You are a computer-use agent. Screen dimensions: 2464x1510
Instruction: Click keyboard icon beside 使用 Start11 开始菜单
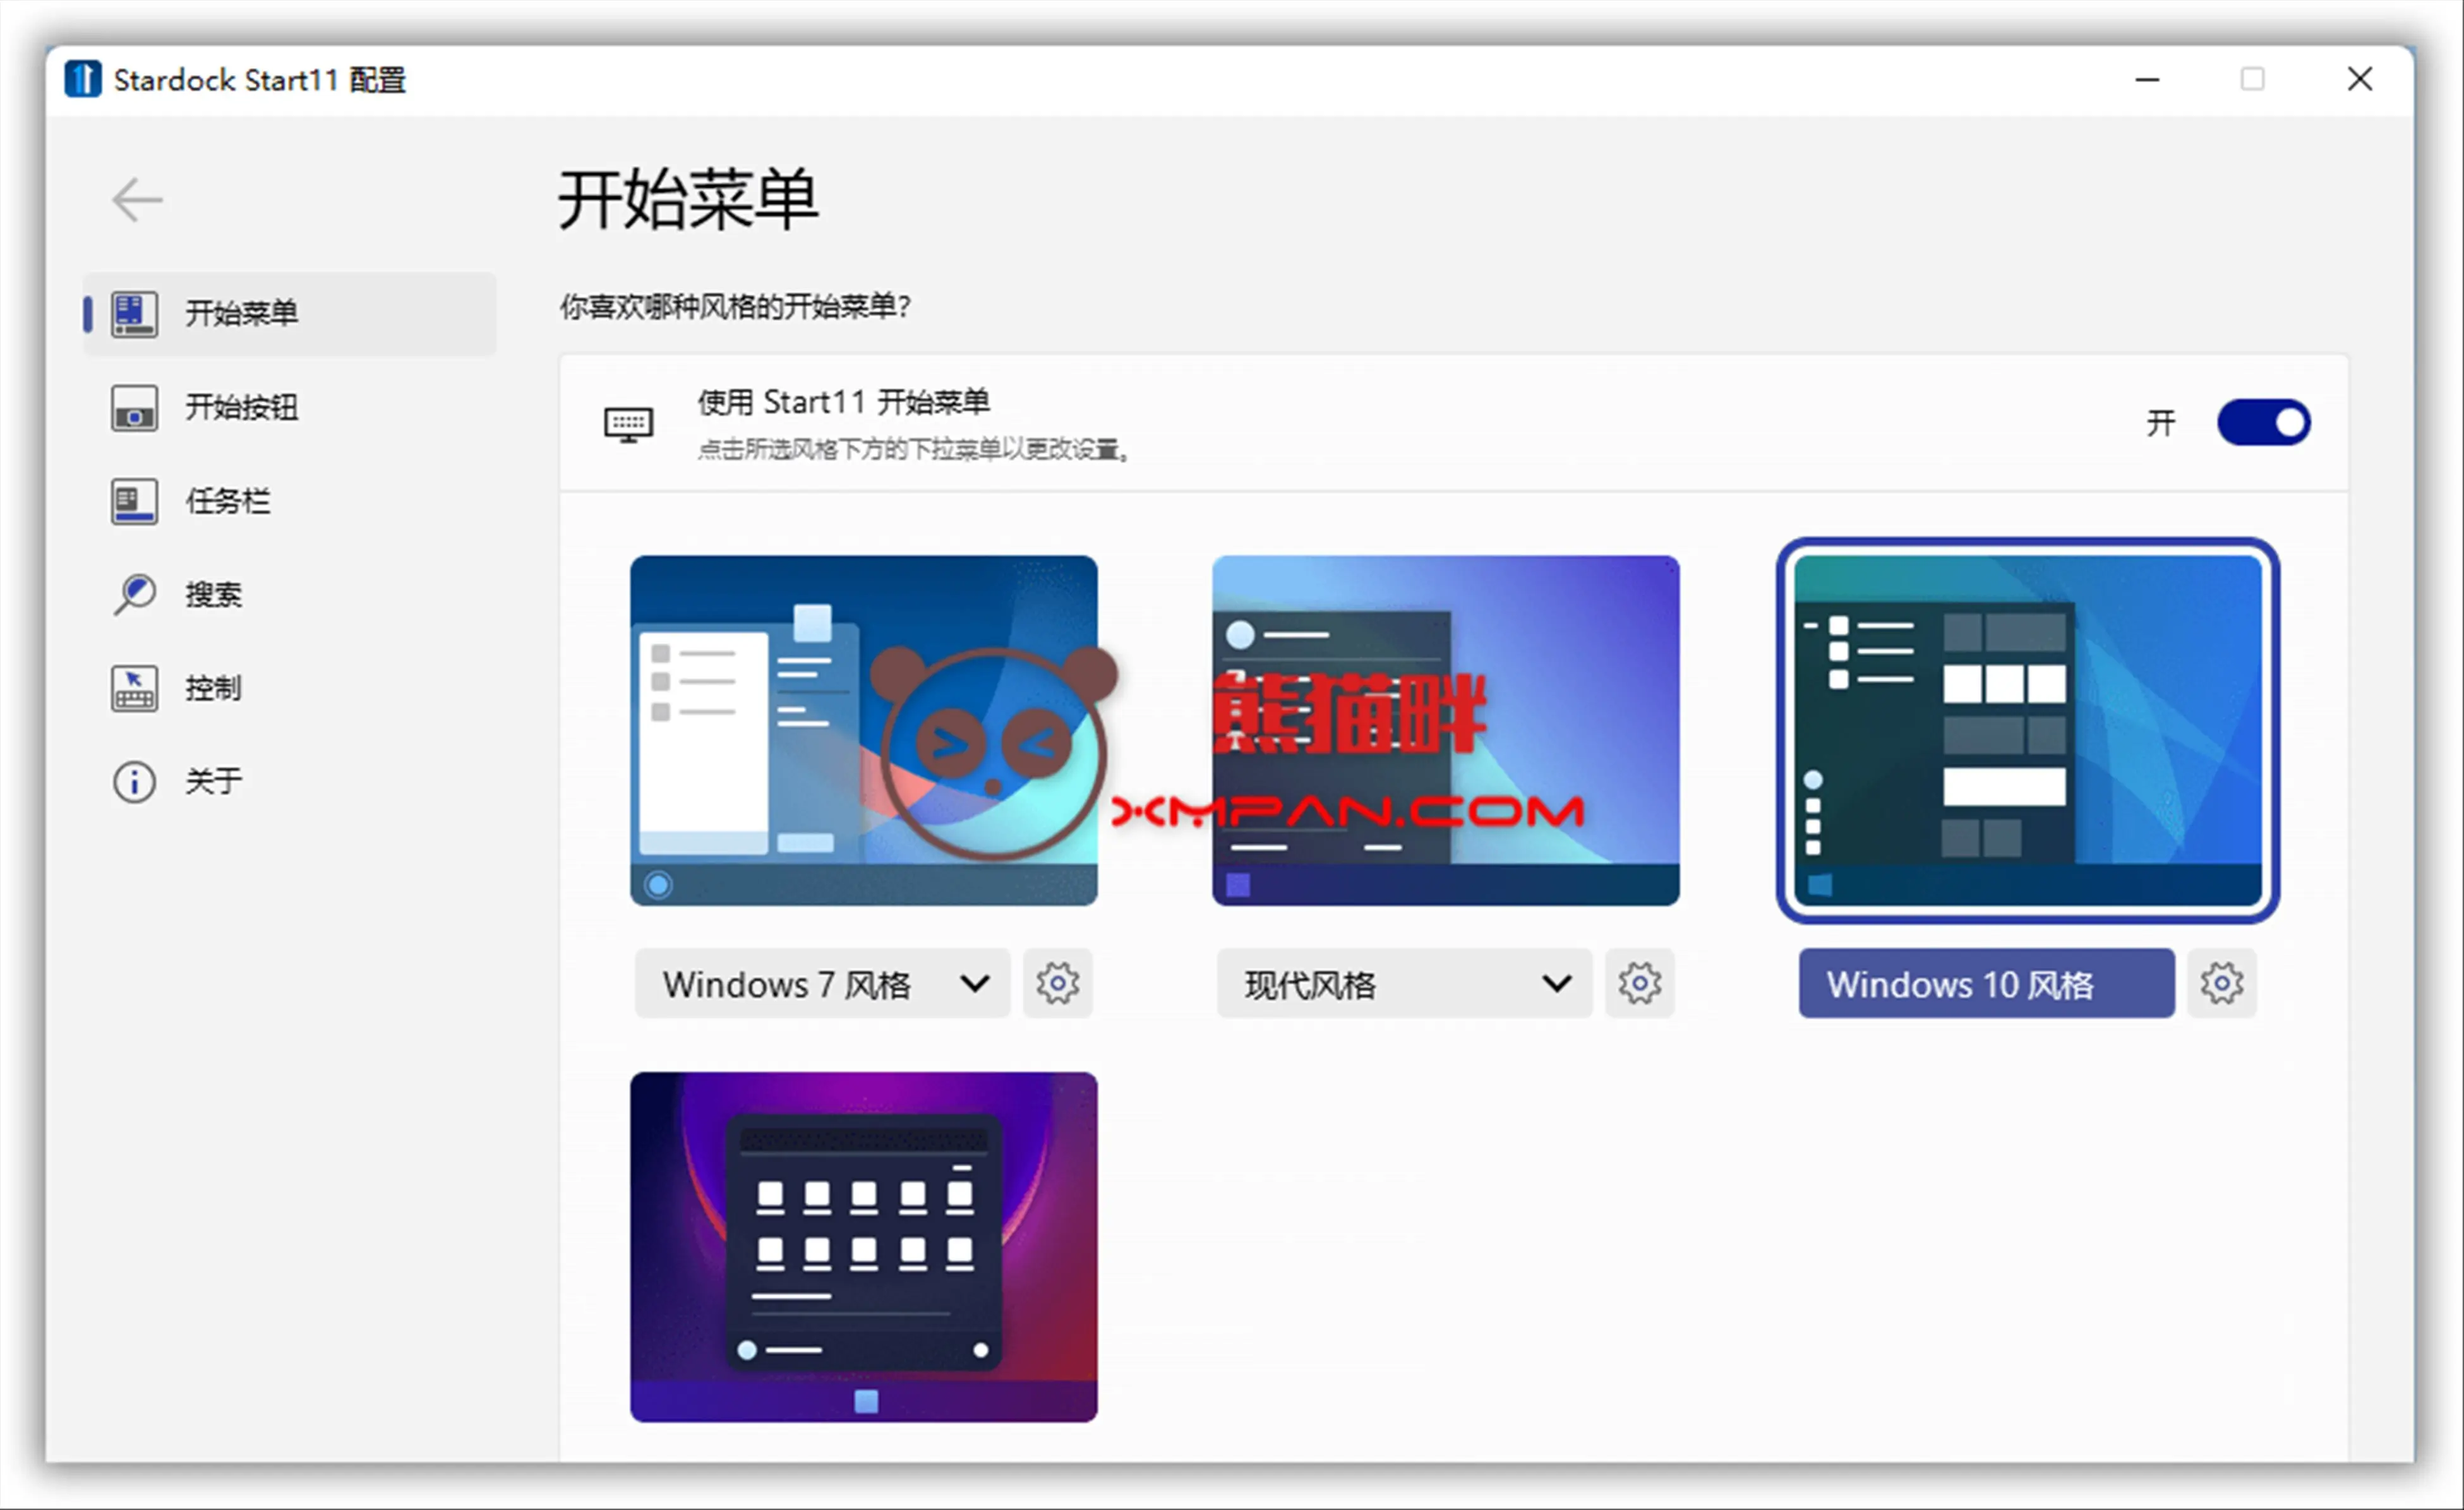coord(628,424)
